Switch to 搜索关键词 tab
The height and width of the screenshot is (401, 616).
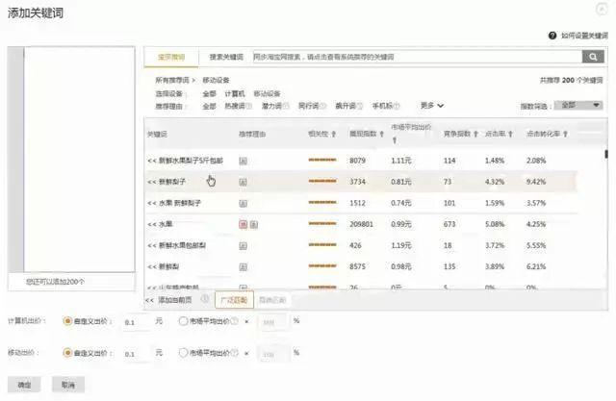(x=226, y=57)
